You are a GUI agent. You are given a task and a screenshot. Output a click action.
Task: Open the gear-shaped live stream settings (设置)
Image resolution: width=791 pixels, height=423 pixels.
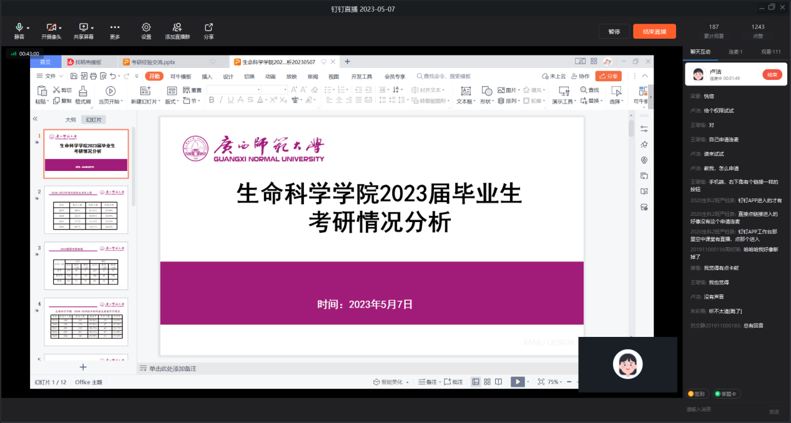click(x=146, y=27)
